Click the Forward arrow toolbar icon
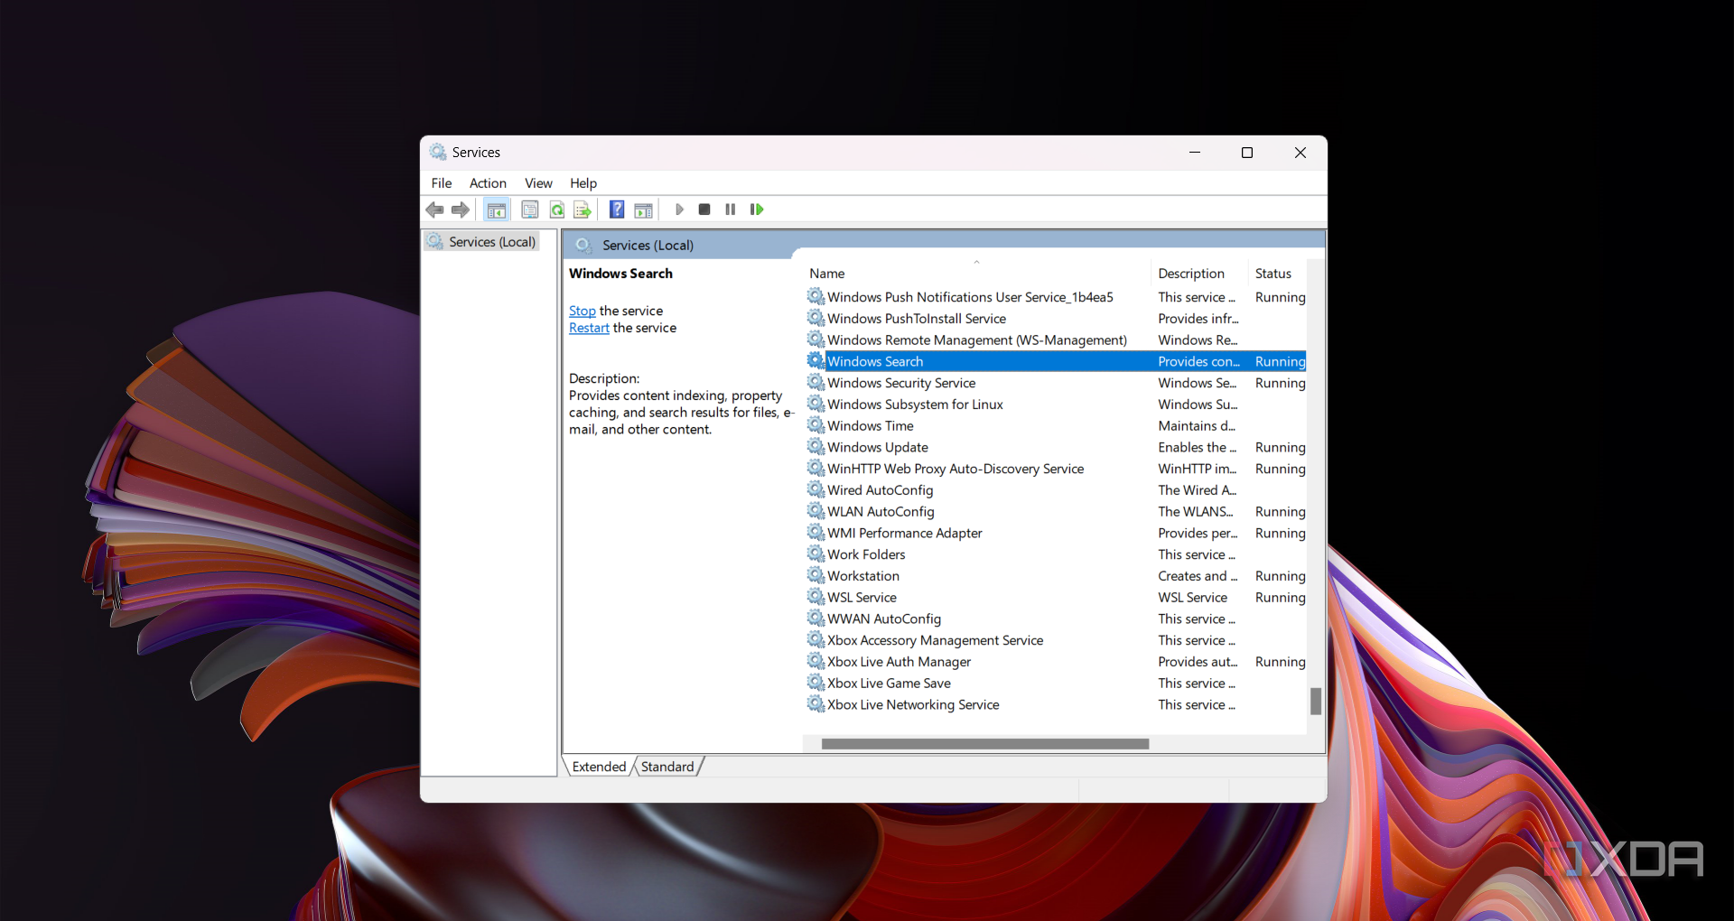Screen dimensions: 1734x921 coord(461,209)
